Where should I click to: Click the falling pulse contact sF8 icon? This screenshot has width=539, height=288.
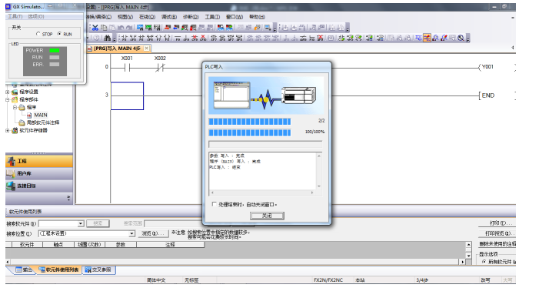222,38
